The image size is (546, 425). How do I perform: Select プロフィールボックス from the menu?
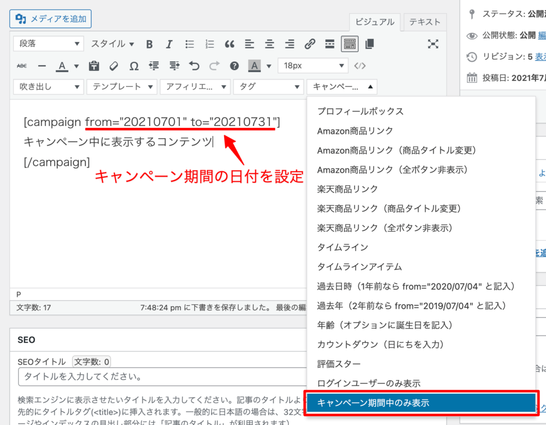[x=421, y=111]
